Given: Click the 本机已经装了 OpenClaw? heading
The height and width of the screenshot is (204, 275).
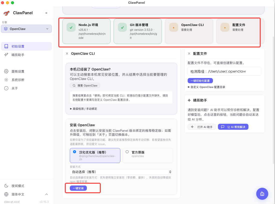Looking at the screenshot, I should (90, 69).
